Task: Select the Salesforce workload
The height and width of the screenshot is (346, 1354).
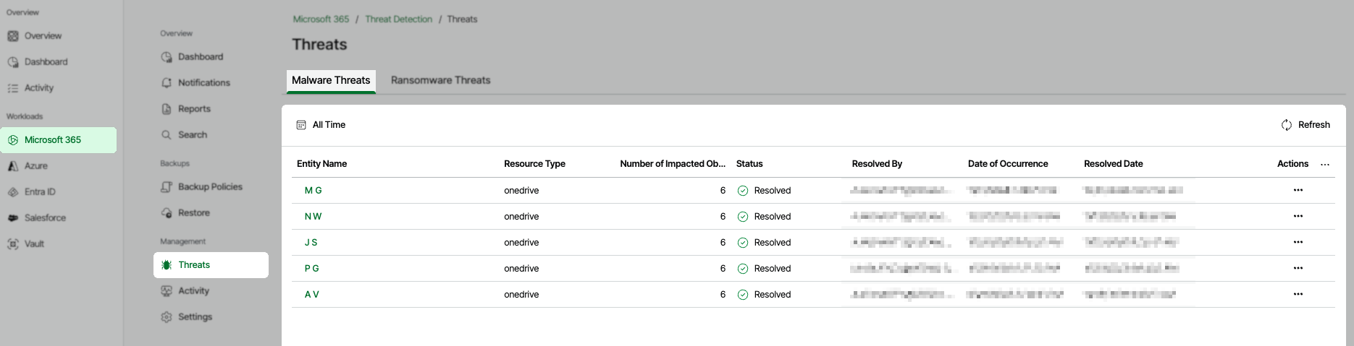Action: coord(36,218)
